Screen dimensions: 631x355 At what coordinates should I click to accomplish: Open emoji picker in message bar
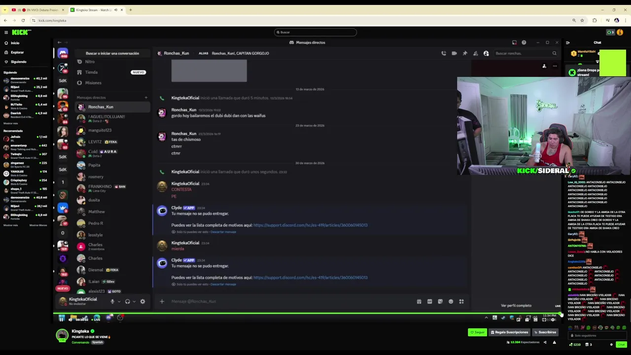point(451,301)
